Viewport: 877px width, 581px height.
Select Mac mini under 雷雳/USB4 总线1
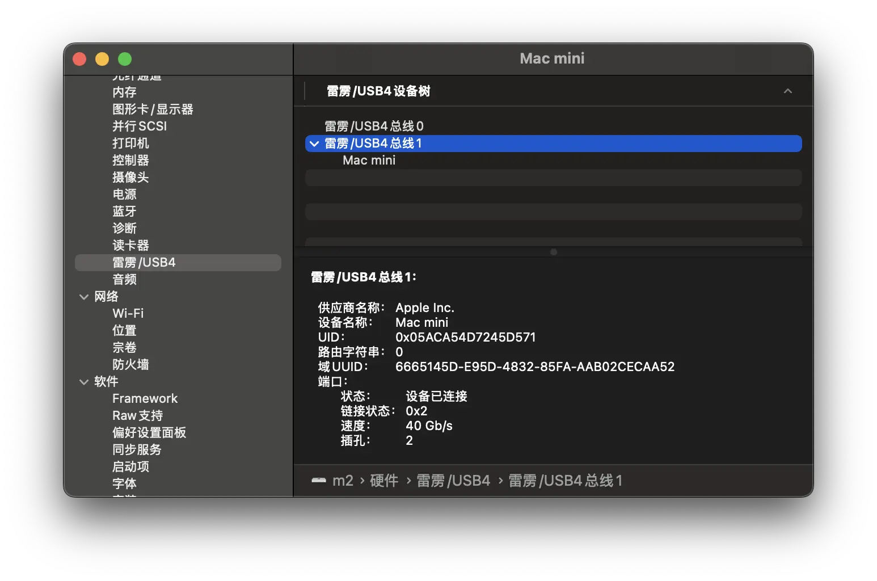[x=369, y=160]
